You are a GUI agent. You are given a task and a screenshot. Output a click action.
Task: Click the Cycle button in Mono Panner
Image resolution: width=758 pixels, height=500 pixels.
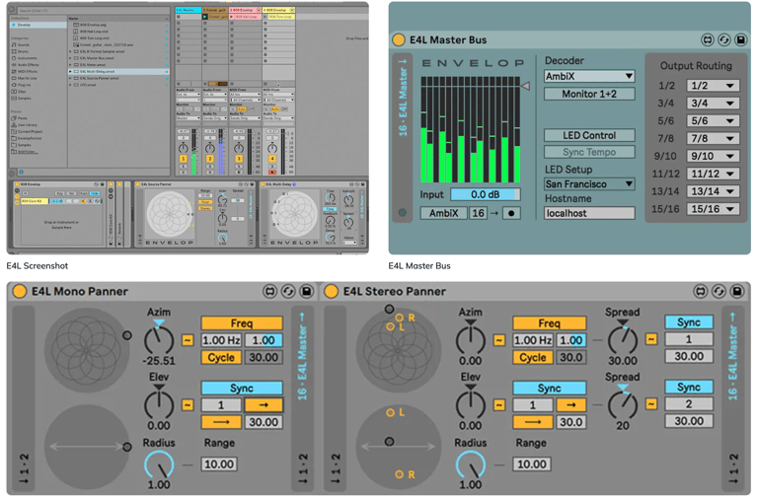click(221, 357)
